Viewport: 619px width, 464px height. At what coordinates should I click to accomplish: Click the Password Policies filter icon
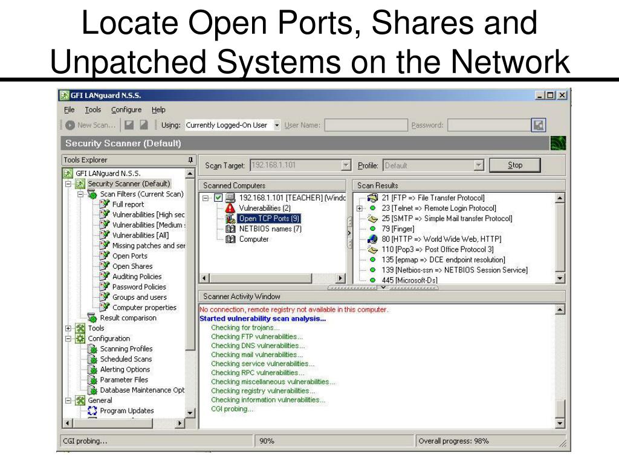(105, 286)
